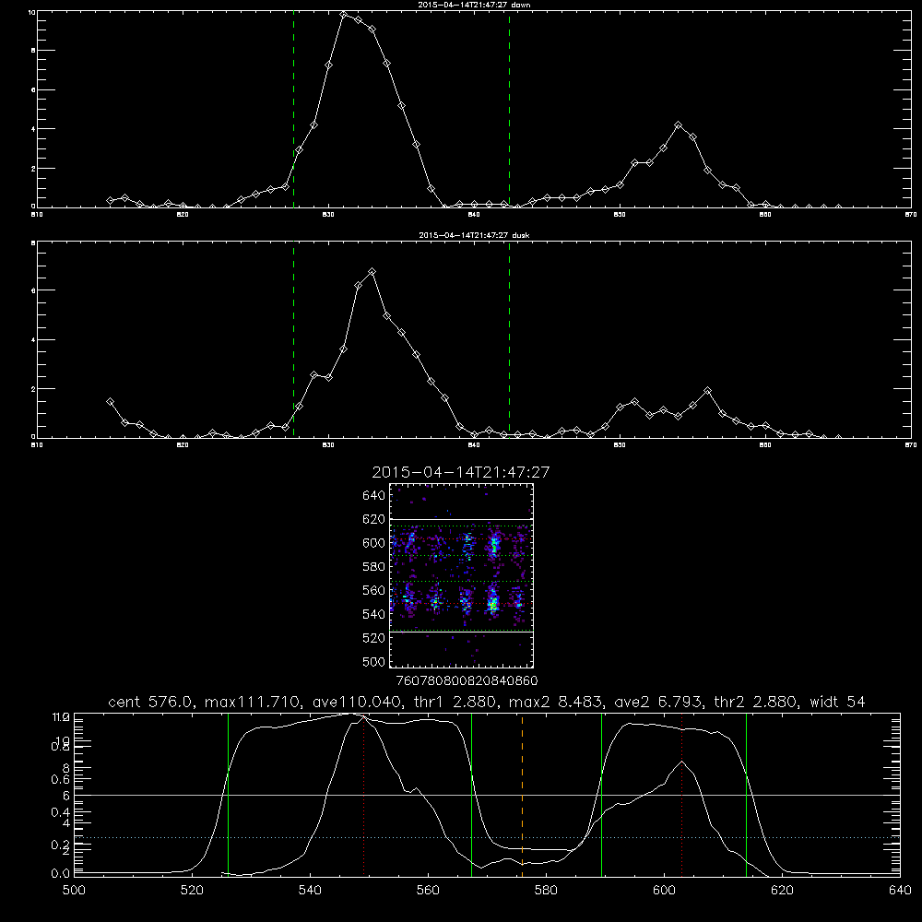Click the 600 label on image y-axis
This screenshot has height=922, width=922.
373,543
